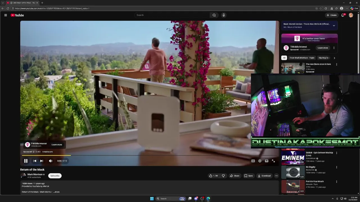360x202 pixels.
Task: Click the Create button
Action: [332, 15]
